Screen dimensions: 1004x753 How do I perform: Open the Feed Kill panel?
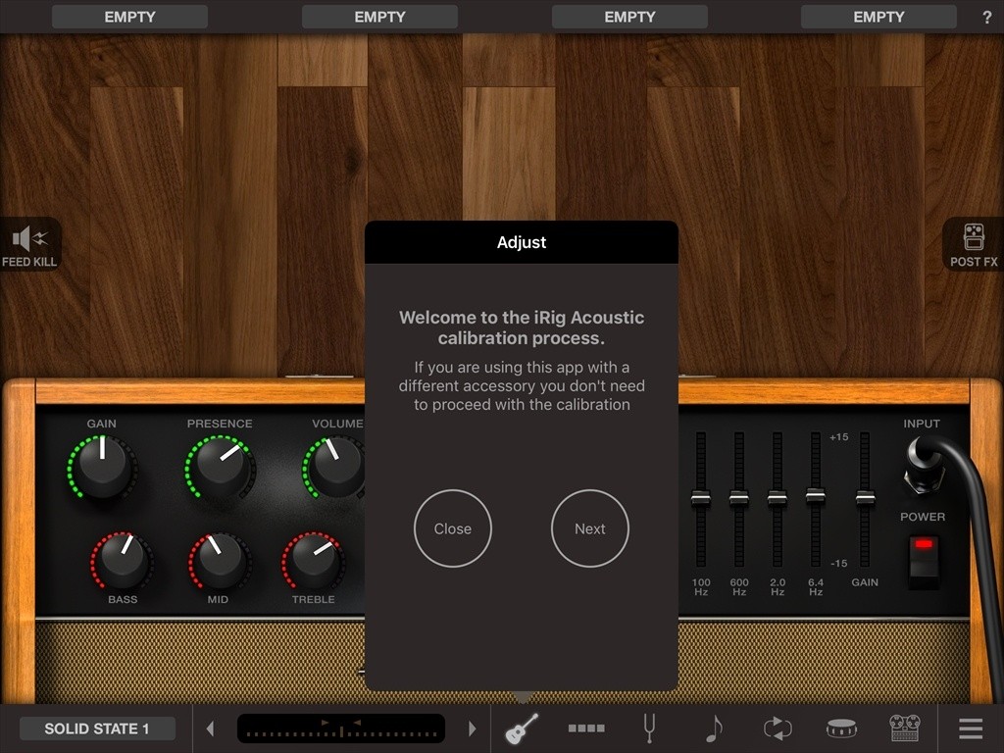[29, 244]
